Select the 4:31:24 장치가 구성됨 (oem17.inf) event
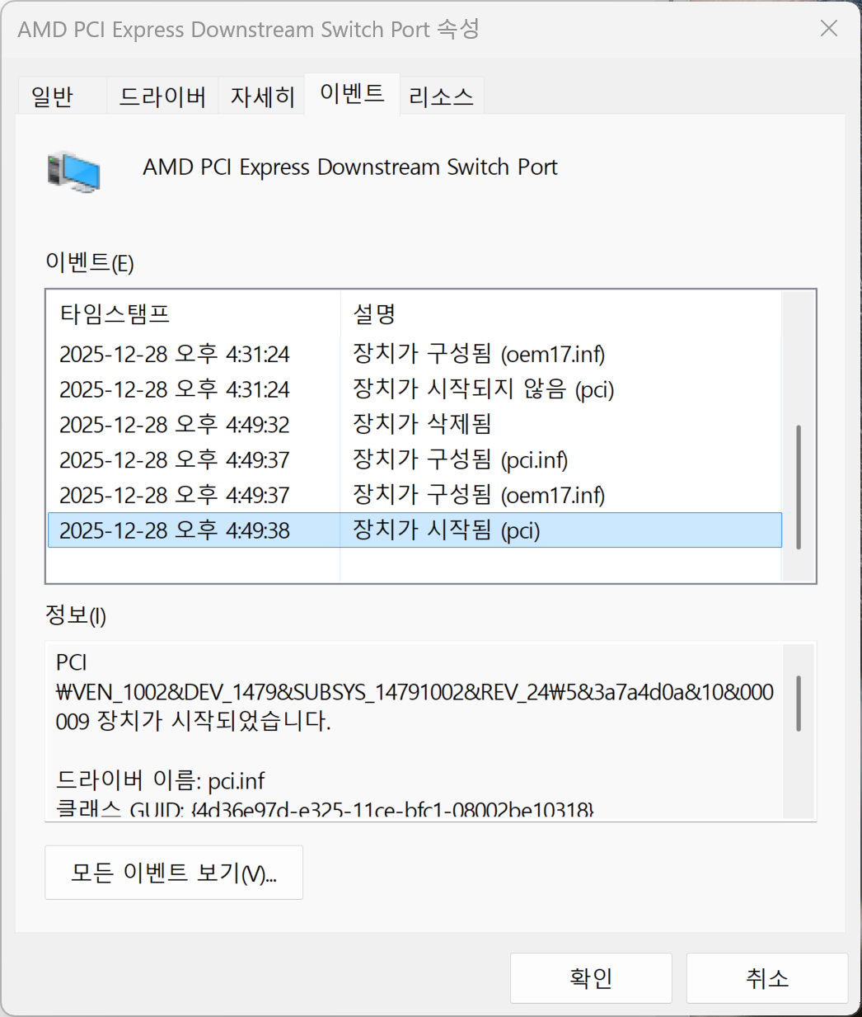This screenshot has width=862, height=1017. 415,354
